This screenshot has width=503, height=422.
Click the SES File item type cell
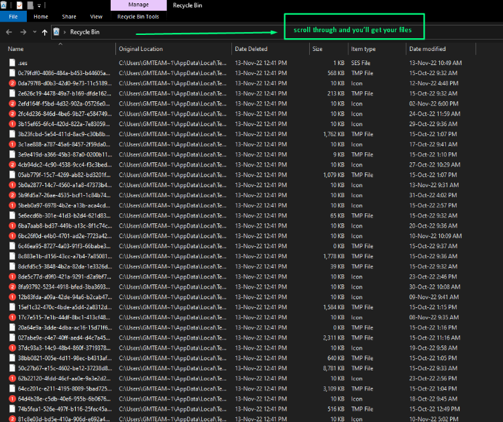(361, 62)
